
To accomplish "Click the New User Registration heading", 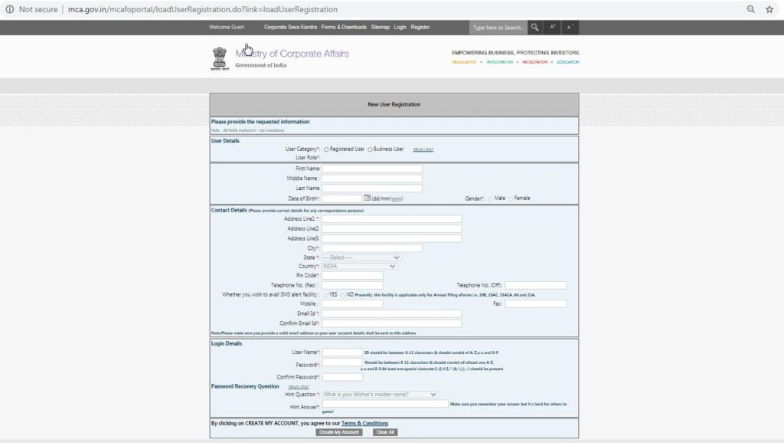I will 394,104.
